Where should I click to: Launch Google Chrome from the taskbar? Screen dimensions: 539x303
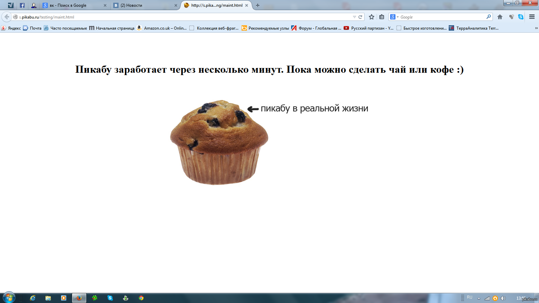pos(141,298)
